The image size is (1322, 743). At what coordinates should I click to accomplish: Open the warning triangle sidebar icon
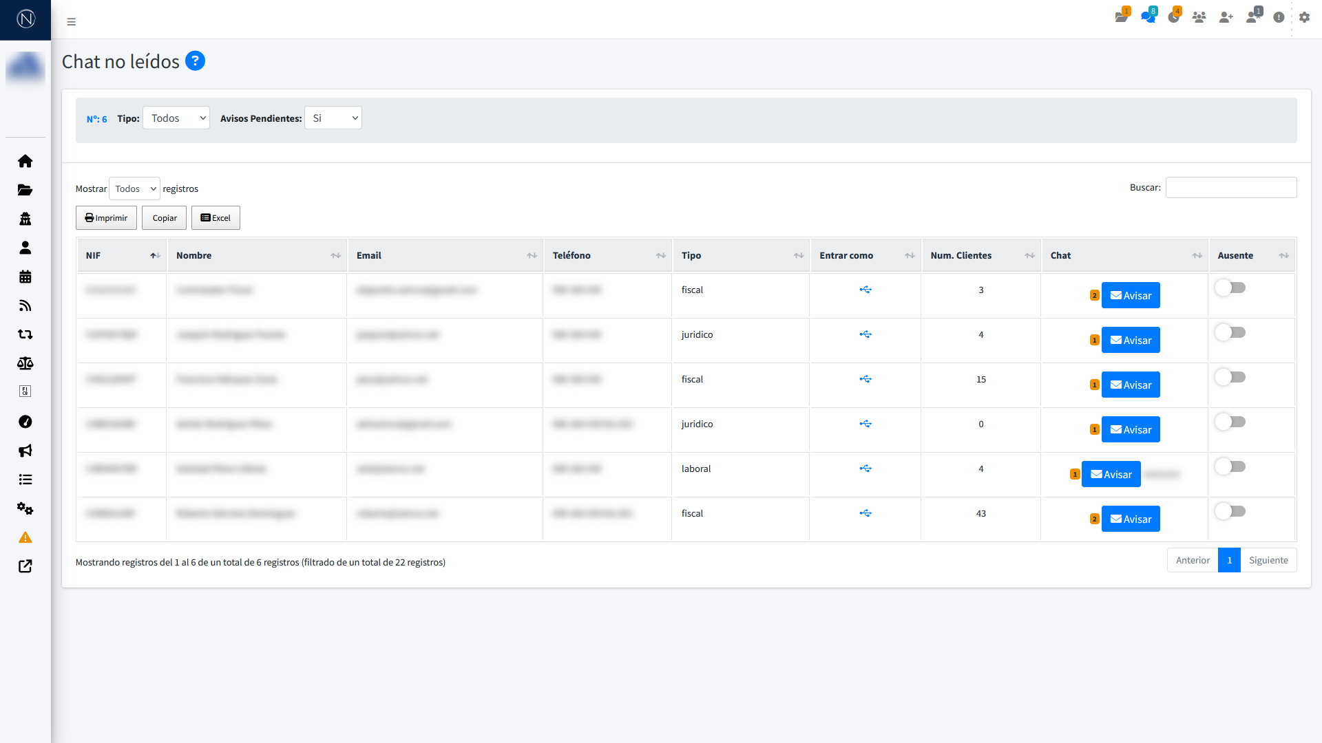tap(25, 537)
